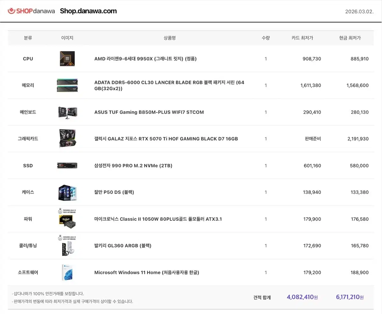Open product name 갤럭시 GALAZ 지포스 RTX 5070 Ti
Image resolution: width=382 pixels, height=314 pixels.
(166, 139)
